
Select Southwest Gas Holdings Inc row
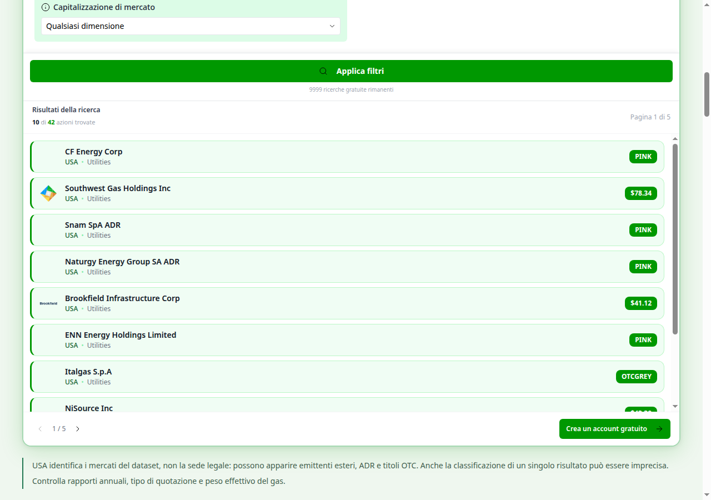[347, 193]
